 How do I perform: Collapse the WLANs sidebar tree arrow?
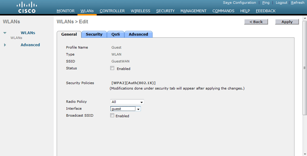5,33
